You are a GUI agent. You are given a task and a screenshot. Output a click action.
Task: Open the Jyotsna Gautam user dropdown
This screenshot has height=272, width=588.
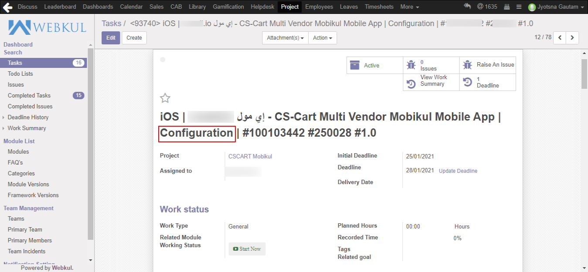(x=556, y=7)
